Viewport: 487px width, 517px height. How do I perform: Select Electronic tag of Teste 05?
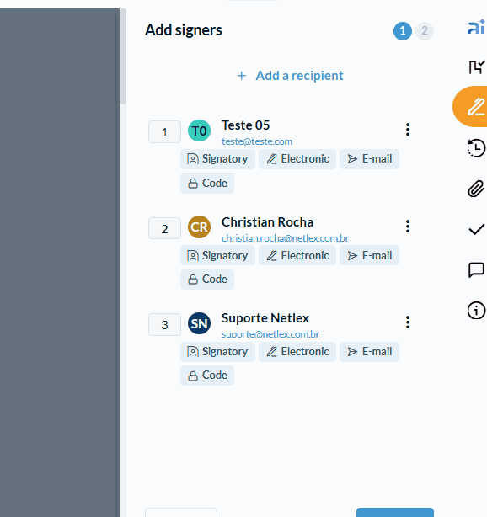click(x=297, y=159)
